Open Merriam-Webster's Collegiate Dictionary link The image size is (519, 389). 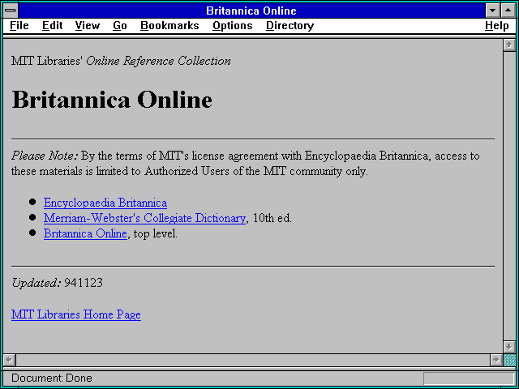(144, 218)
